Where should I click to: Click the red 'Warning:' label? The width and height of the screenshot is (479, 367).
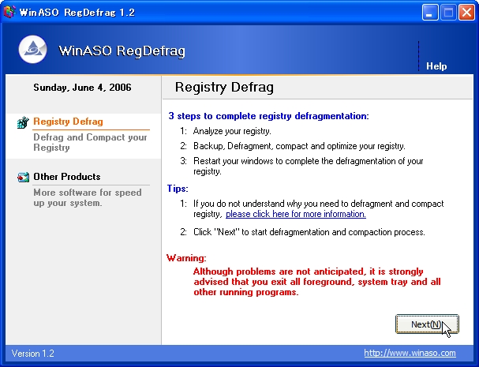[186, 258]
